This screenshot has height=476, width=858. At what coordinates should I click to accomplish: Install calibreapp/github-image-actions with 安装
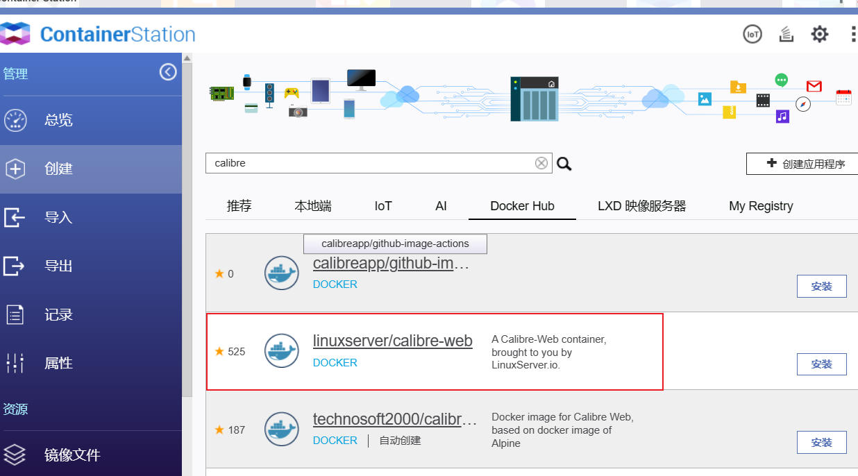(x=822, y=286)
